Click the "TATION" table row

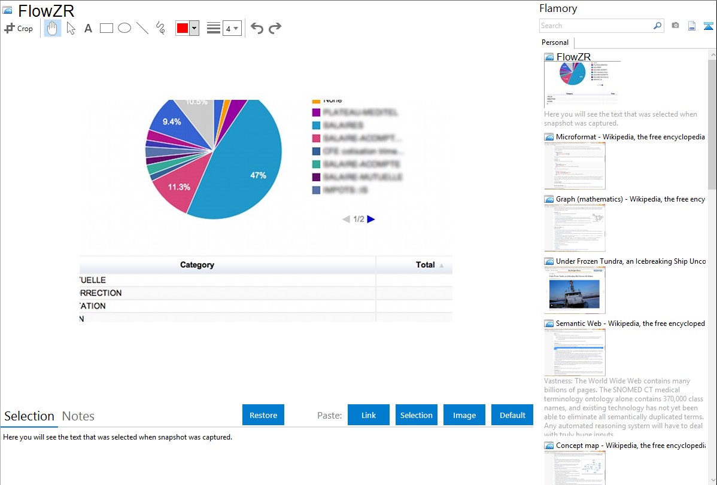click(266, 306)
